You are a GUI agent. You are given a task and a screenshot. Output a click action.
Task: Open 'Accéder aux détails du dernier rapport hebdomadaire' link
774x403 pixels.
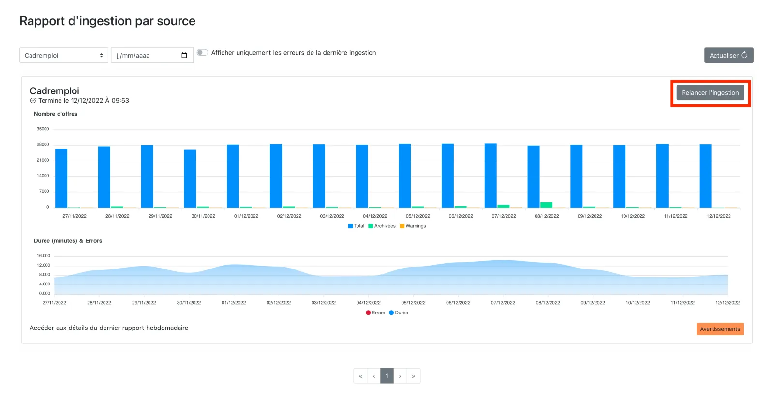click(x=109, y=328)
